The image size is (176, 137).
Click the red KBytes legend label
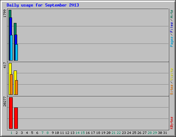pyautogui.click(x=172, y=123)
